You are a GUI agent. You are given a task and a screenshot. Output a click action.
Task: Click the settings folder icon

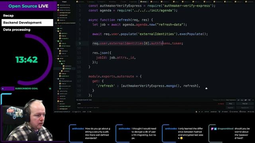click(x=59, y=79)
